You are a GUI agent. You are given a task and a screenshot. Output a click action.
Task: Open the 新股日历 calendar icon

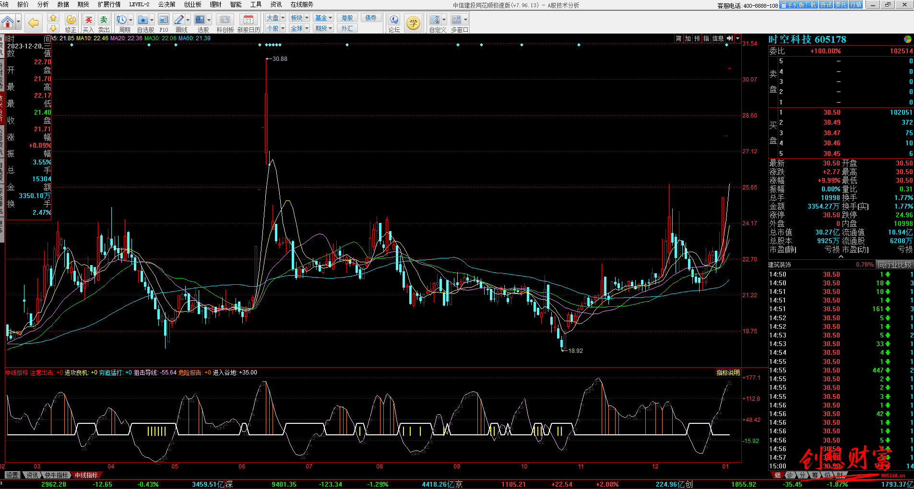[x=249, y=20]
